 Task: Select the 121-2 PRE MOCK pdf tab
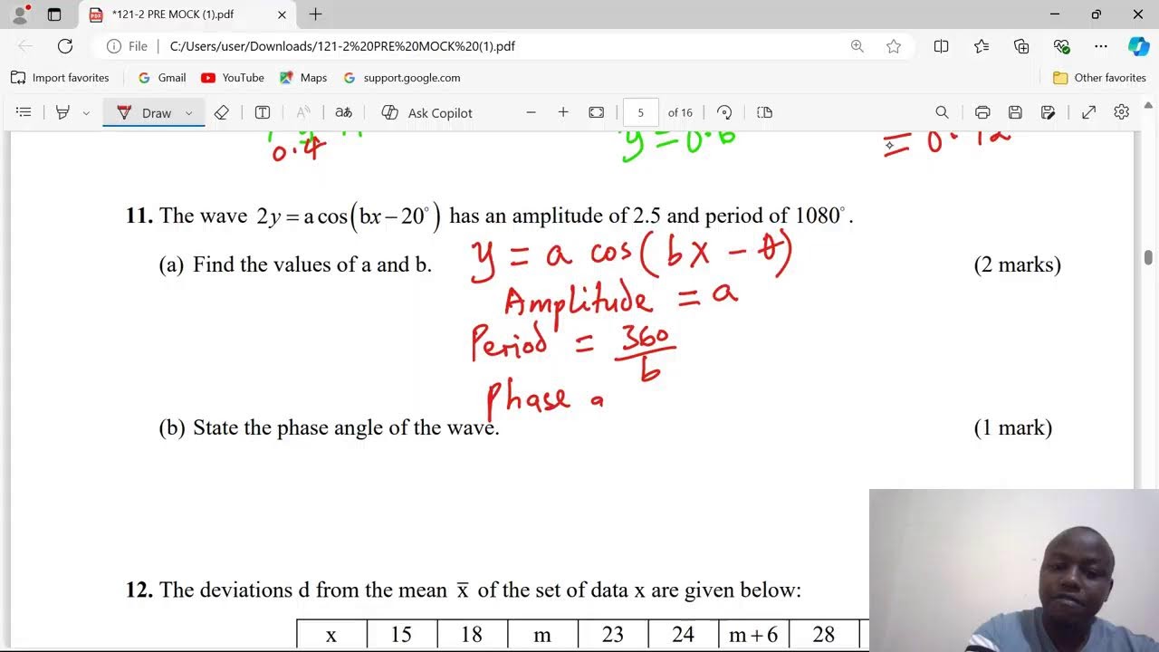click(188, 14)
